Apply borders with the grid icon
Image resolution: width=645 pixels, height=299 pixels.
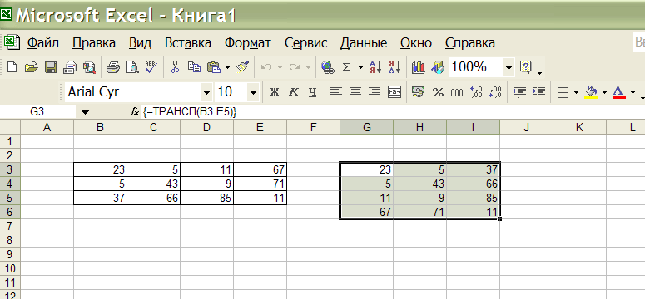pos(563,93)
